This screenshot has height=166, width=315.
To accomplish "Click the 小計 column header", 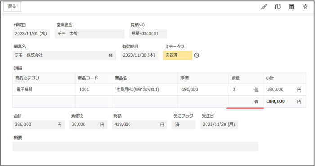I will 284,79.
